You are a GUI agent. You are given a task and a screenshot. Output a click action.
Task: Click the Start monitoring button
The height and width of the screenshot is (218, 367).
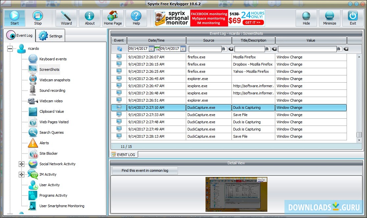[14, 18]
